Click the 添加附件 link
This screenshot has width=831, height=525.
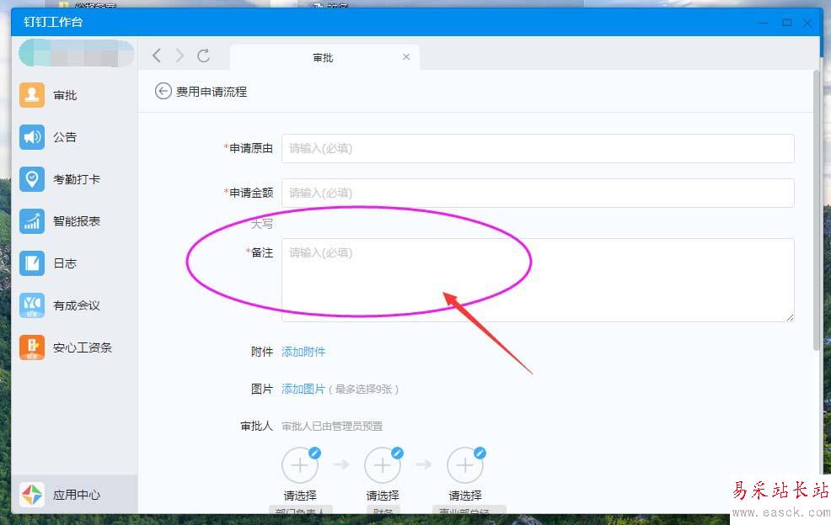coord(303,352)
